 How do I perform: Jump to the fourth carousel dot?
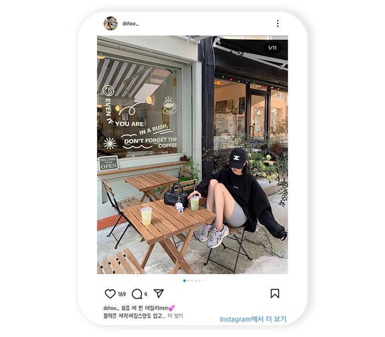(x=196, y=280)
